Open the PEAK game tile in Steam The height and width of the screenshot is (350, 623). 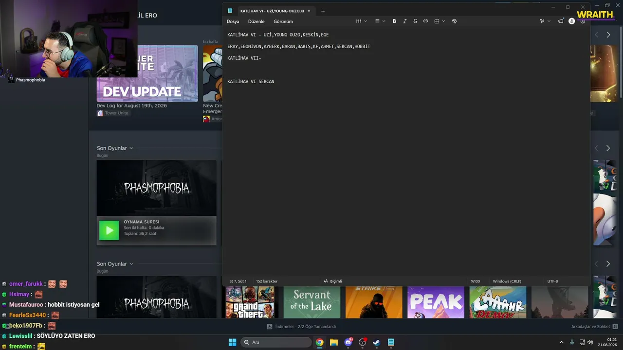point(436,302)
